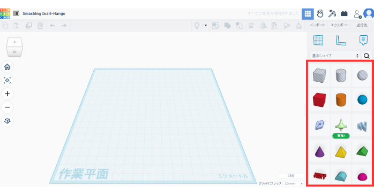Open the workplane 設定 button
Screen dimensions: 374x195
291,176
